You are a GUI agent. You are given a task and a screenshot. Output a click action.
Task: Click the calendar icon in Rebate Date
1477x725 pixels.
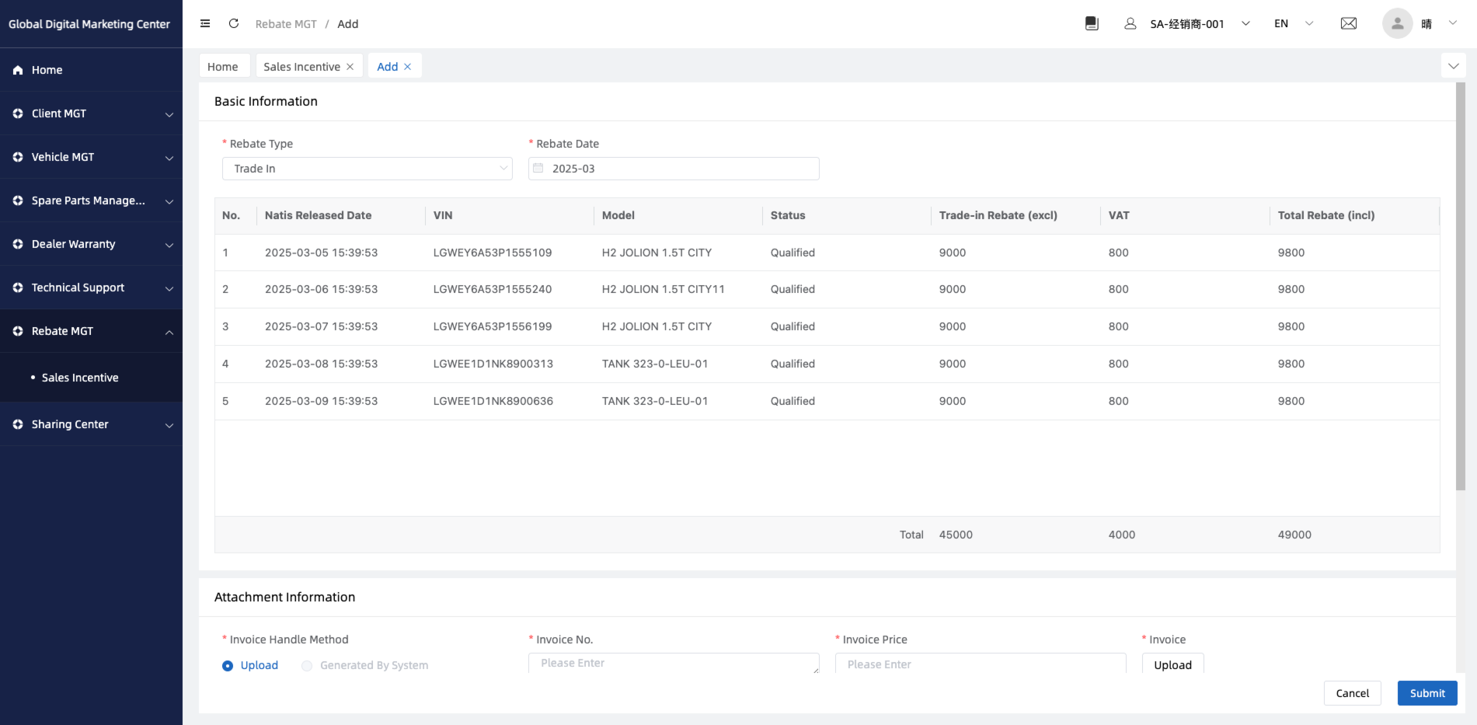538,169
